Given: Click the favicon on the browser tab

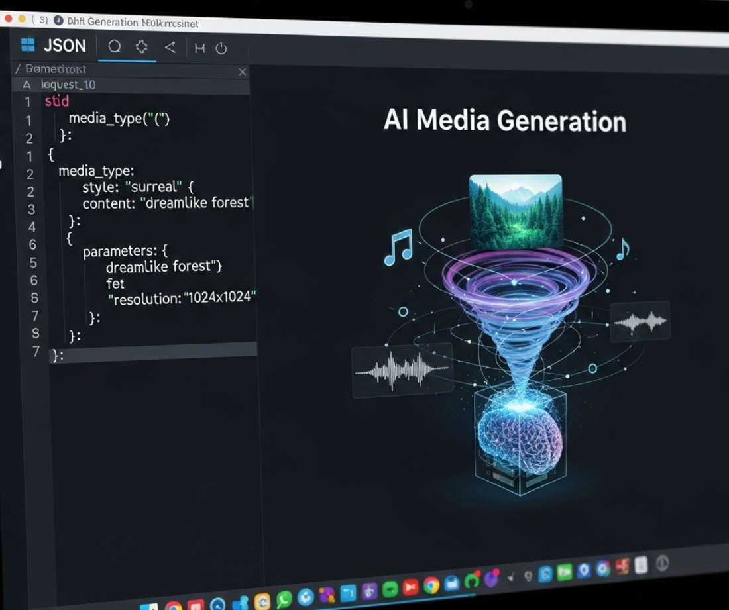Looking at the screenshot, I should (58, 21).
